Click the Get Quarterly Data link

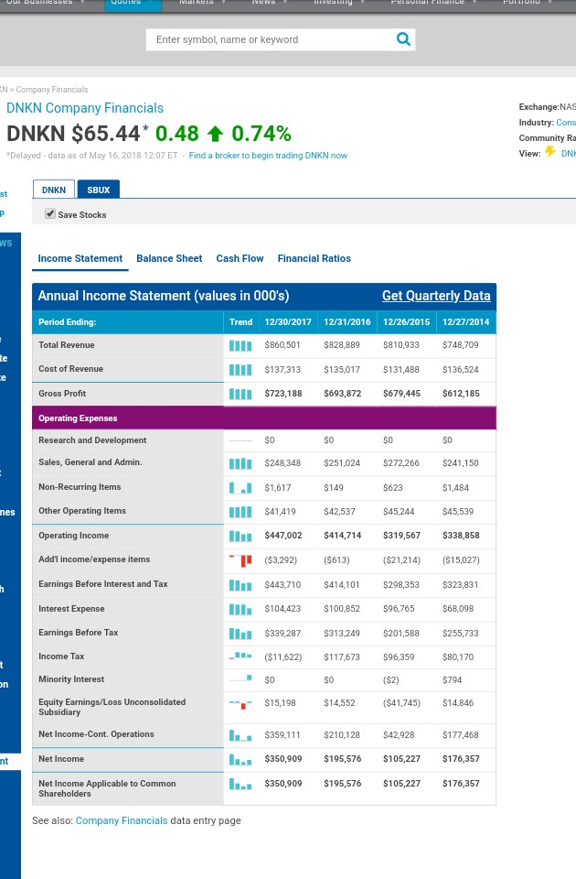(x=436, y=296)
